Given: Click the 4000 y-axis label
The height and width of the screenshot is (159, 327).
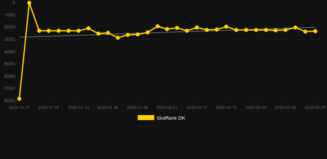Looking at the screenshot, I should click(10, 52).
